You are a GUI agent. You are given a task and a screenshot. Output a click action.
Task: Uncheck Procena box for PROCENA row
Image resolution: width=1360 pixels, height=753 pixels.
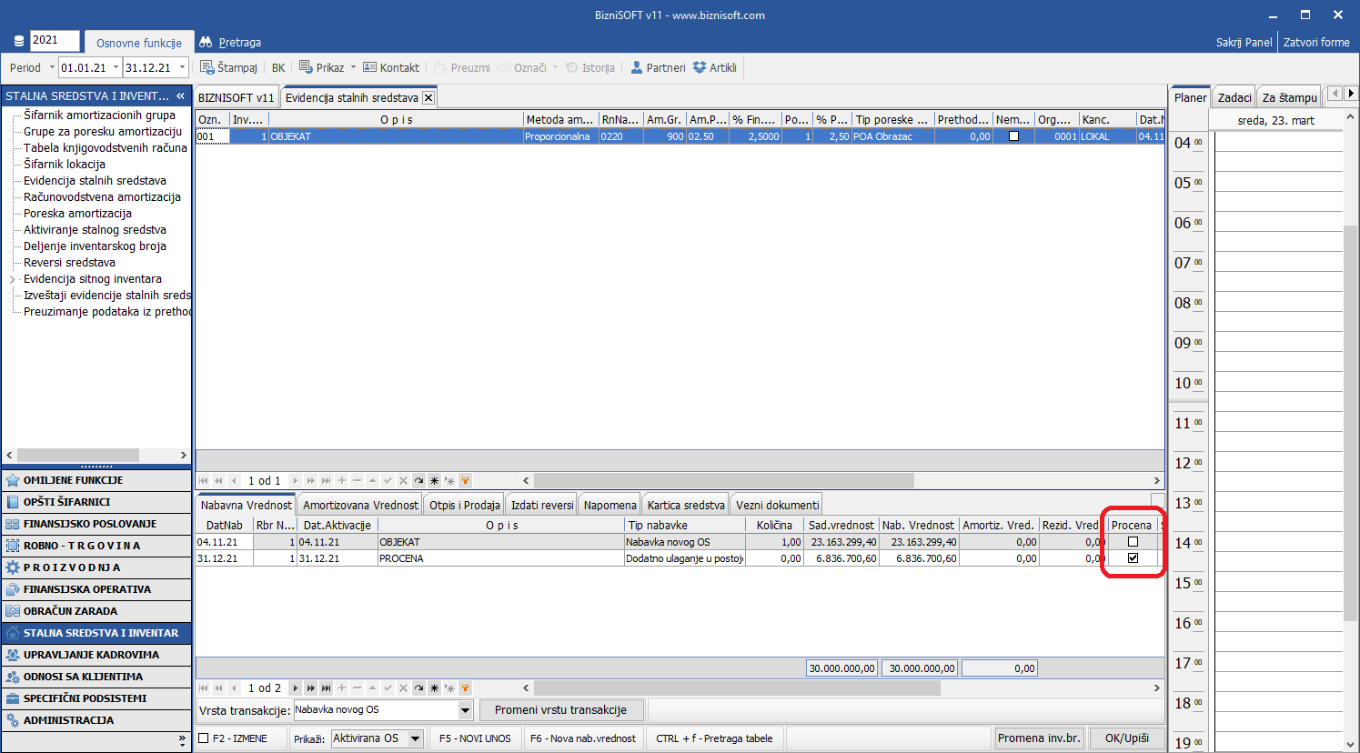tap(1133, 558)
